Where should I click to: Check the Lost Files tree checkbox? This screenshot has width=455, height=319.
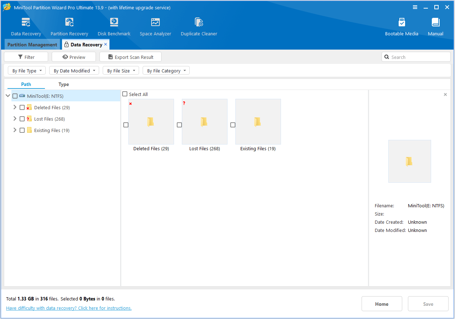[x=22, y=119]
